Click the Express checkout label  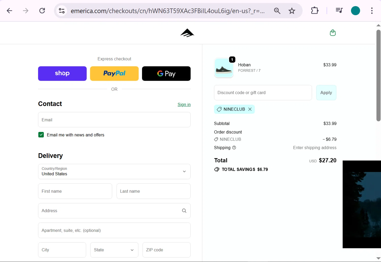pos(114,59)
